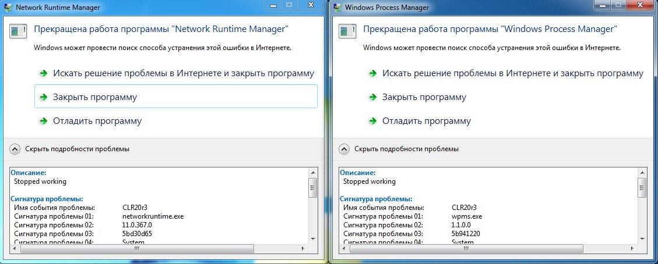The image size is (658, 264).
Task: Debug the program in Network Runtime Manager dialog
Action: (176, 122)
